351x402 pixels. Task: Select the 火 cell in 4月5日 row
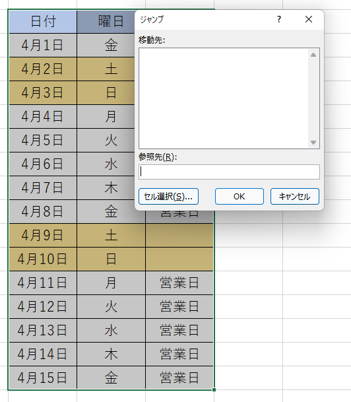point(106,140)
